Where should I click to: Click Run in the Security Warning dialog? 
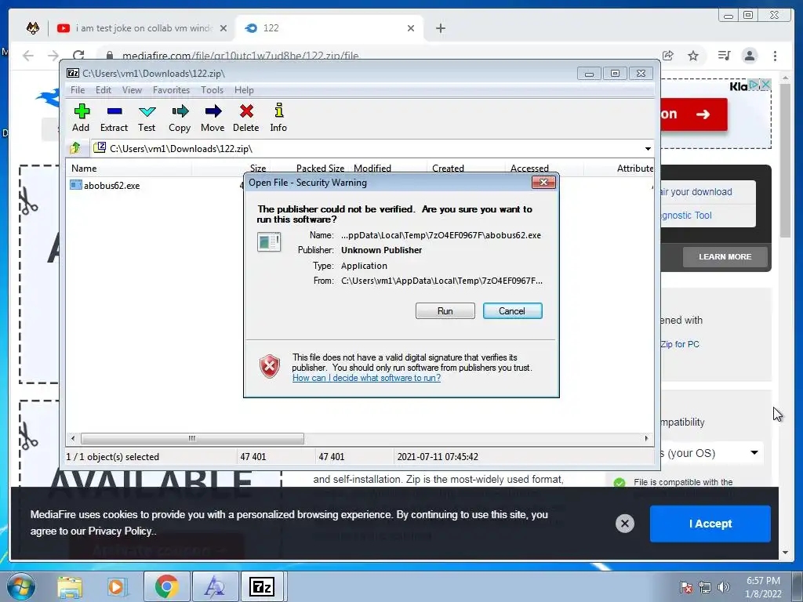(445, 310)
